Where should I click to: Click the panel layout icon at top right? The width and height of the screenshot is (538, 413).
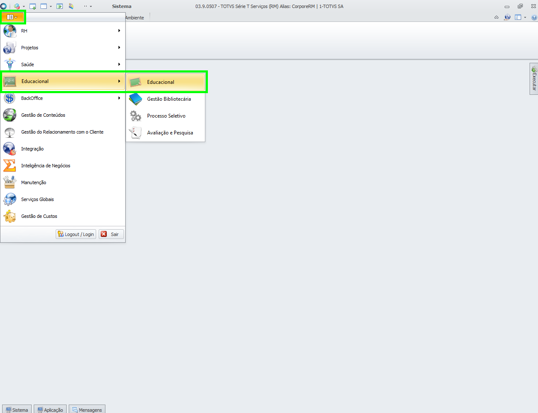(x=518, y=17)
